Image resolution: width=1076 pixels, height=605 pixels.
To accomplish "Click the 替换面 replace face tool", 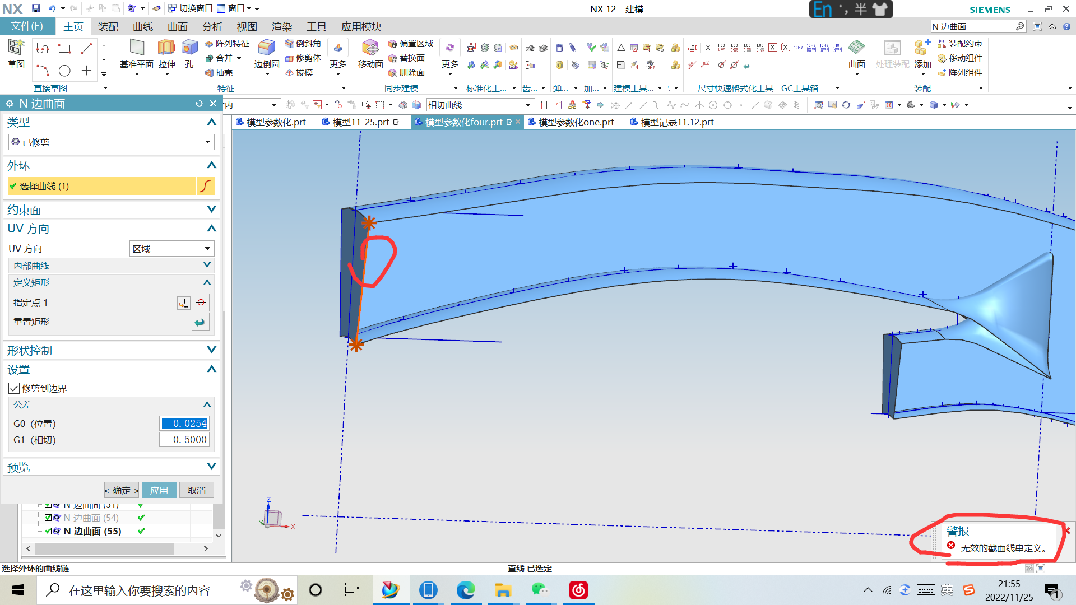I will [406, 58].
